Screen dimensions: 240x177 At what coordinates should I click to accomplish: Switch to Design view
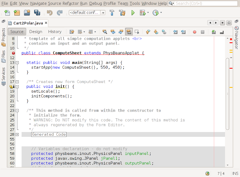click(x=36, y=32)
